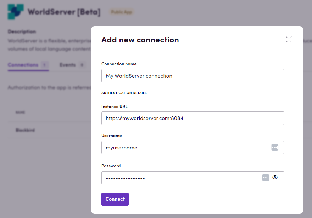Click the Password label
Image resolution: width=312 pixels, height=218 pixels.
[x=111, y=166]
